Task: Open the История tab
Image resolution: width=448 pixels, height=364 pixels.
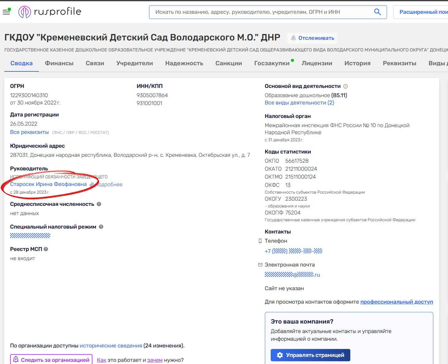Action: point(357,63)
